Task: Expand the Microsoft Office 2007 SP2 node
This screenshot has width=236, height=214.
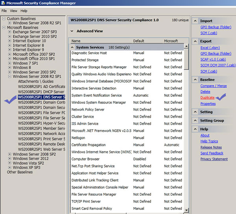Action: [9, 54]
